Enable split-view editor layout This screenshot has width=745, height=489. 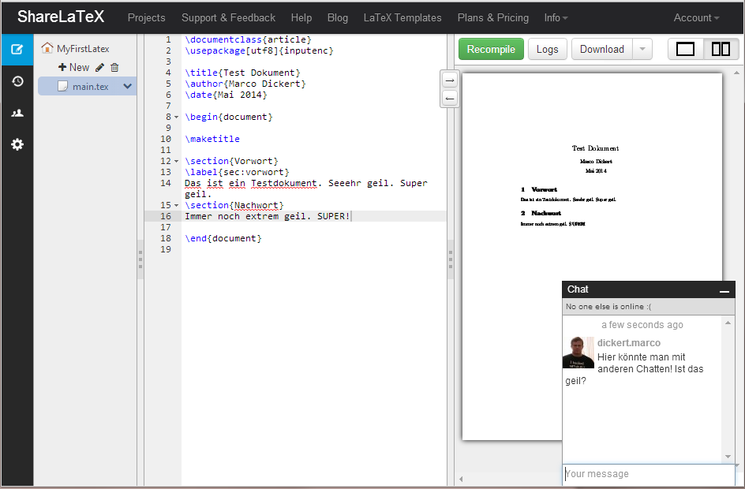coord(721,48)
